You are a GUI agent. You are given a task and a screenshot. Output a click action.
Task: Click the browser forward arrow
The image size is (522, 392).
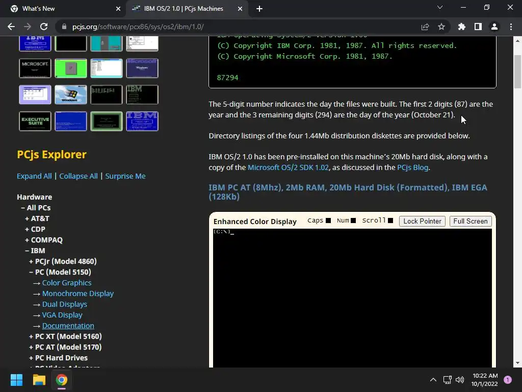[x=28, y=27]
